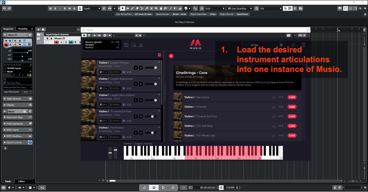The width and height of the screenshot is (368, 192).
Task: Expand the Quick Controls section
Action: click(x=18, y=143)
